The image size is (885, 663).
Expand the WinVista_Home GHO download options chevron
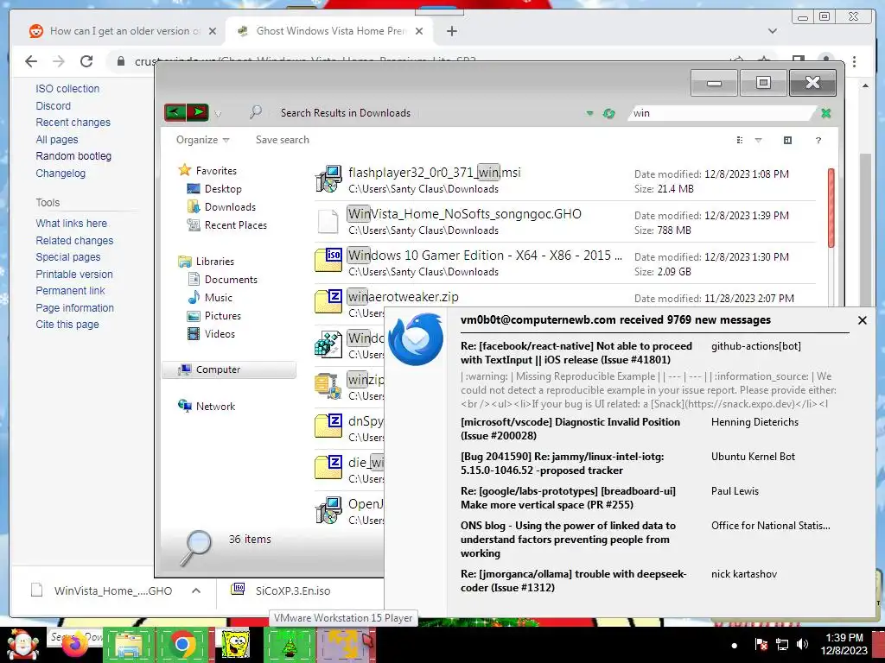click(x=196, y=590)
